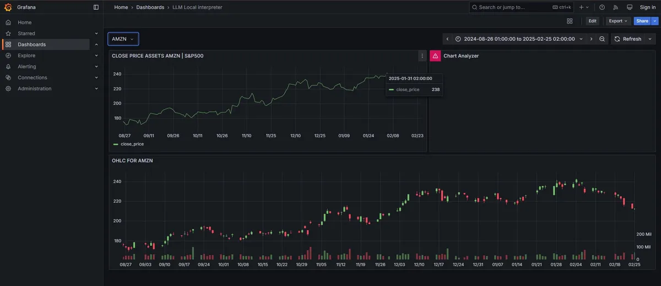Open Home from the sidebar
This screenshot has width=661, height=286.
click(x=24, y=23)
